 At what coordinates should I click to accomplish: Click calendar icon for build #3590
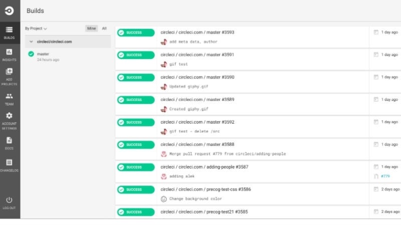coord(376,77)
